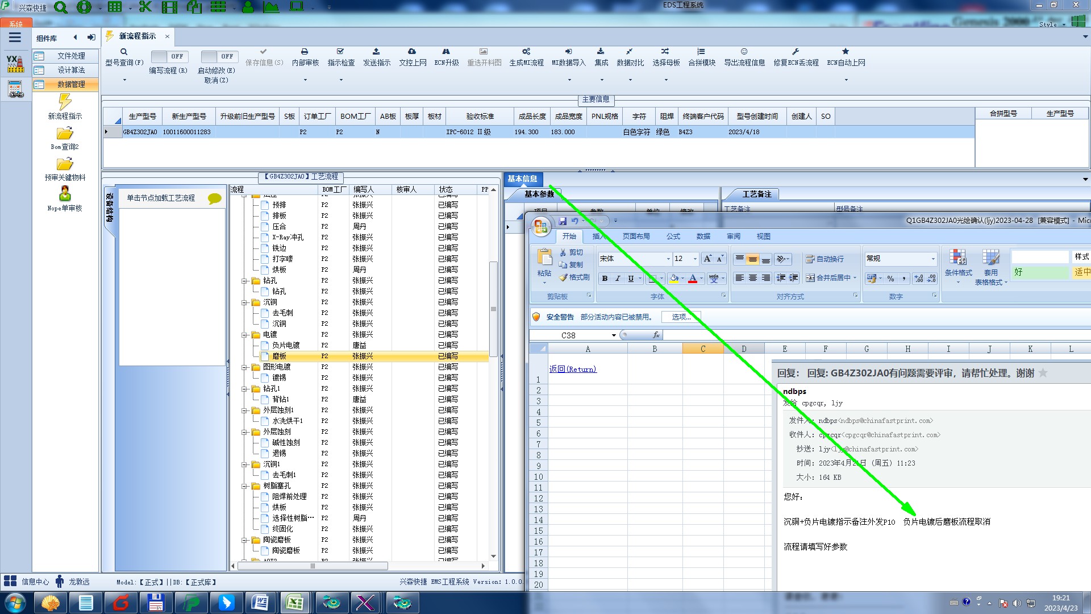The width and height of the screenshot is (1091, 614).
Task: Click the 型号查询 search icon
Action: tap(124, 52)
